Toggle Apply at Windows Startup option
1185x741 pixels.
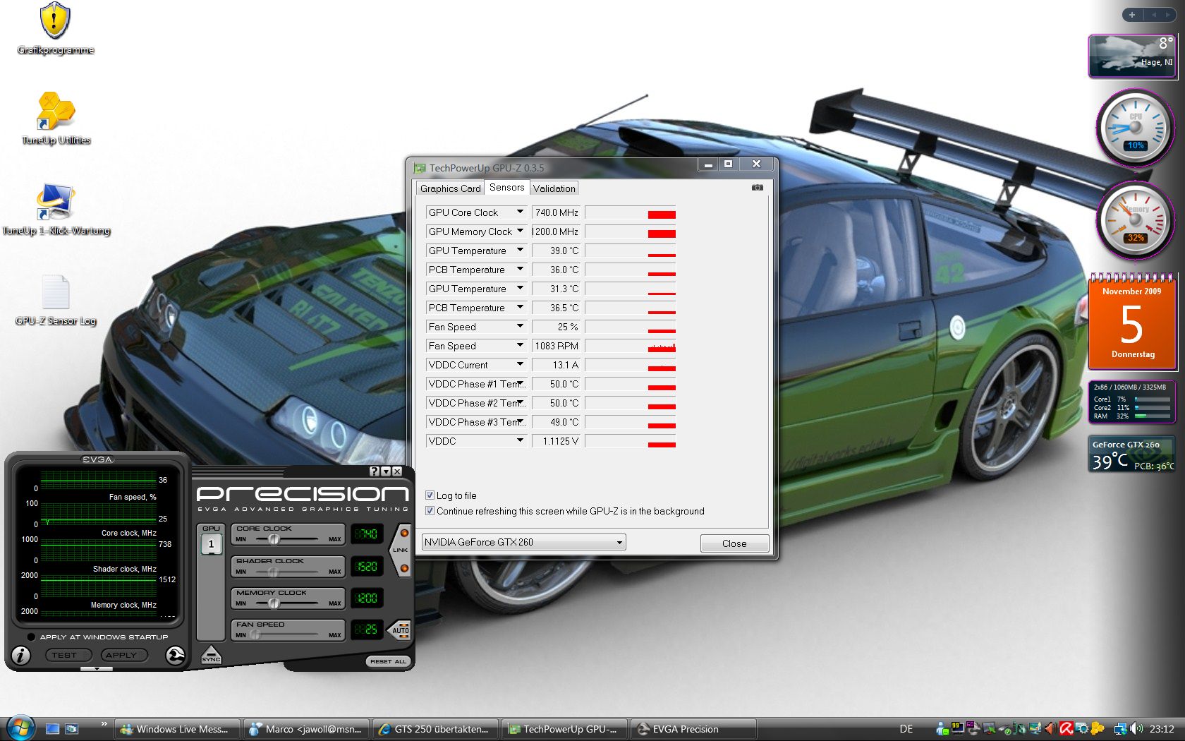(30, 637)
